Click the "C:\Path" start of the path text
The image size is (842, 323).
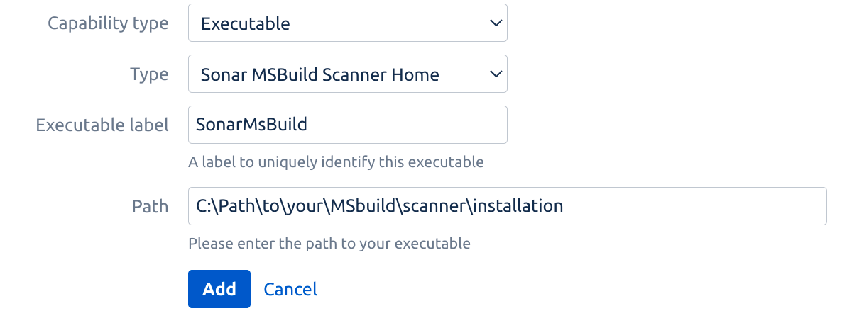coord(218,206)
